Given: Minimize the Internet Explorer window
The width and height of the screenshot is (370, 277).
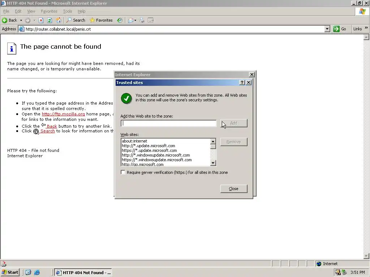Looking at the screenshot, I should pos(353,3).
